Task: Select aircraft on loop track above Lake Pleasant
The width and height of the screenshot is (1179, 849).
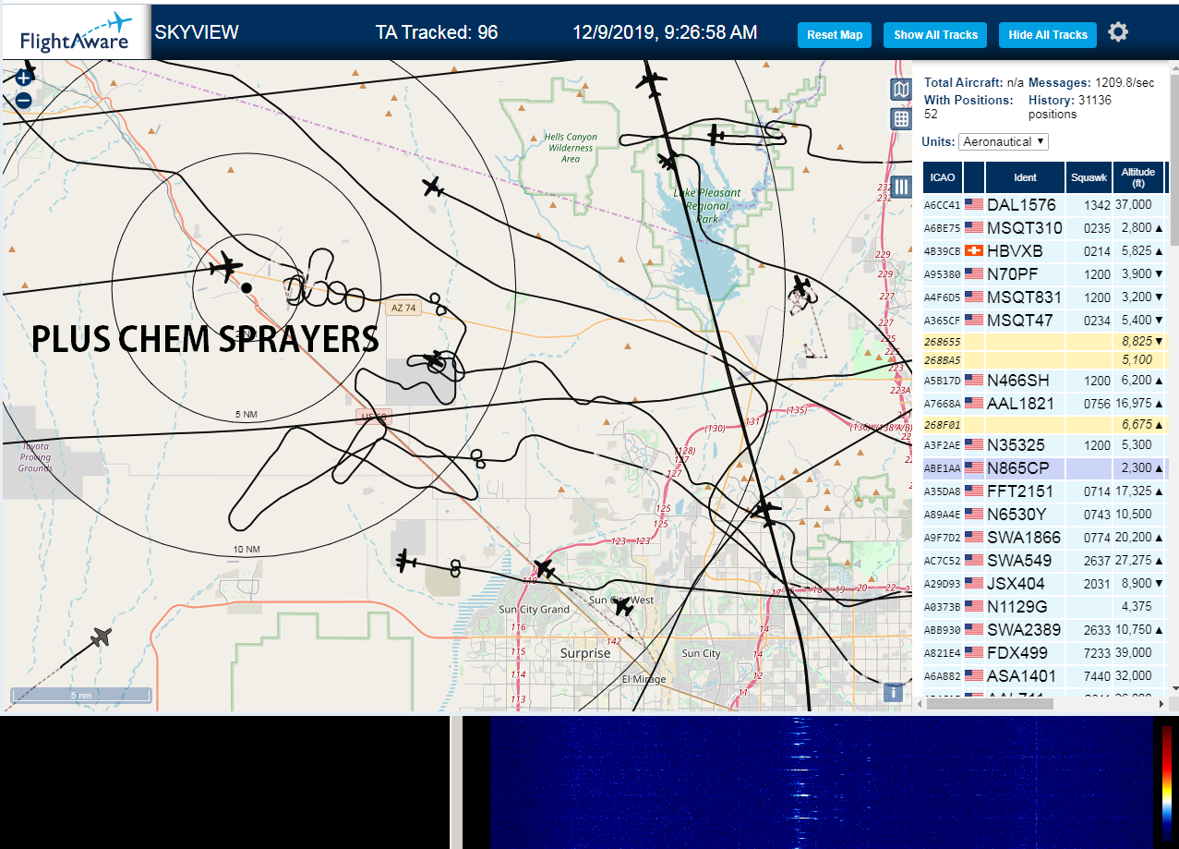Action: tap(717, 135)
